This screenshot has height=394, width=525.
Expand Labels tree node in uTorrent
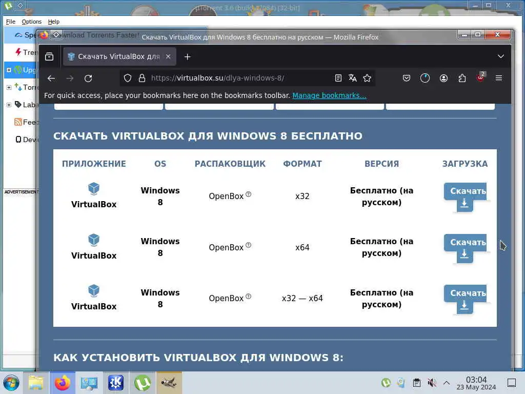(9, 105)
